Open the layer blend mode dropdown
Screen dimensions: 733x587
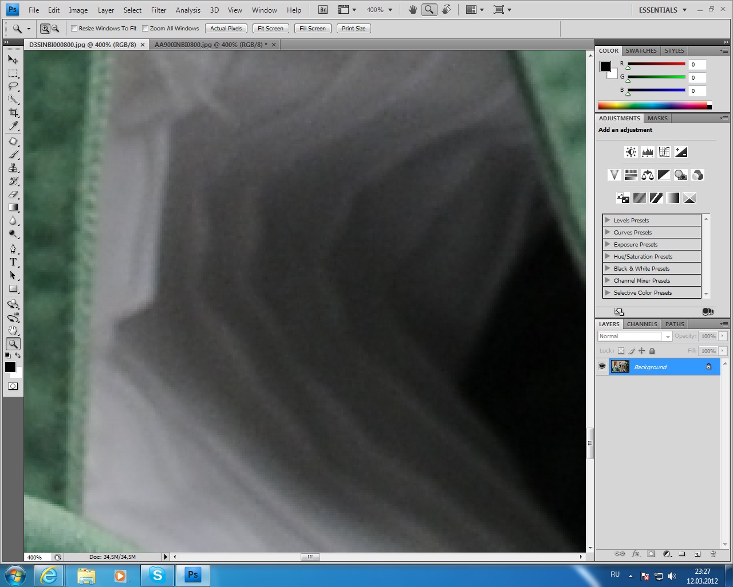coord(635,336)
